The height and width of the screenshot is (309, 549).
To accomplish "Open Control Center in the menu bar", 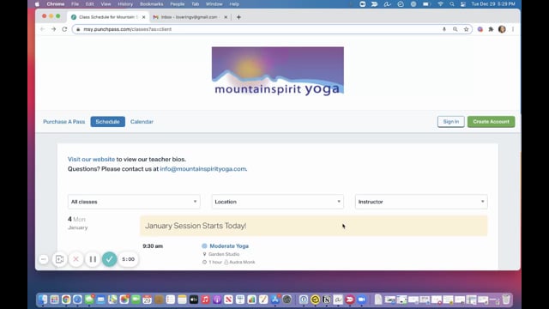I will (x=463, y=3).
